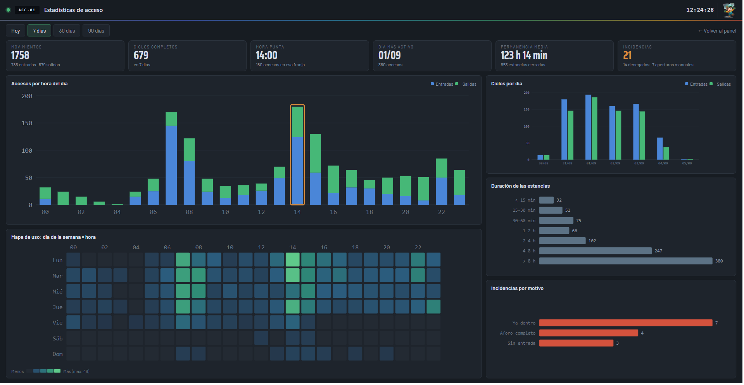
Task: Click the '953 estancias cerradas' text
Action: (x=523, y=65)
